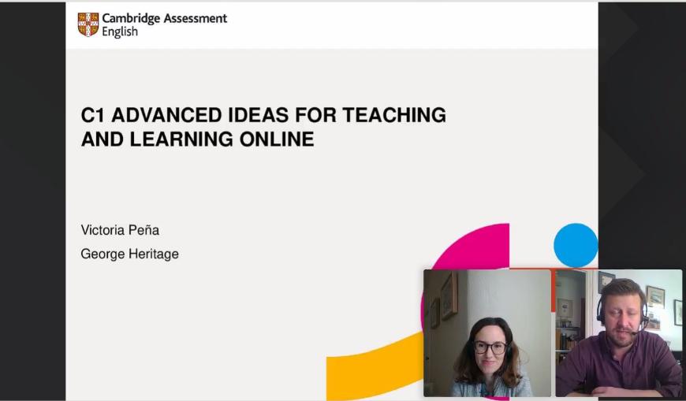686x401 pixels.
Task: Select the right webcam video tile
Action: [x=618, y=332]
